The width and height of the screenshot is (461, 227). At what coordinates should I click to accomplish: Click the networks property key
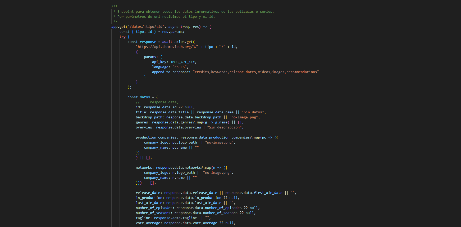144,168
